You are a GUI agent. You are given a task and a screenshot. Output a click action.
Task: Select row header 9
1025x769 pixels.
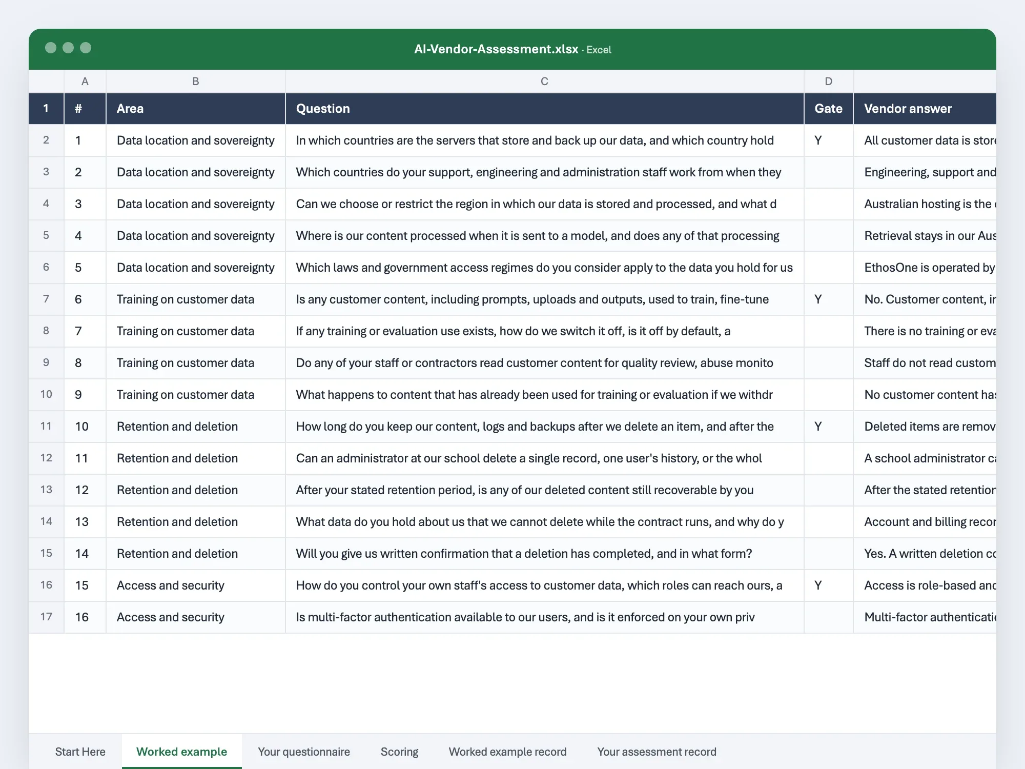pos(46,362)
